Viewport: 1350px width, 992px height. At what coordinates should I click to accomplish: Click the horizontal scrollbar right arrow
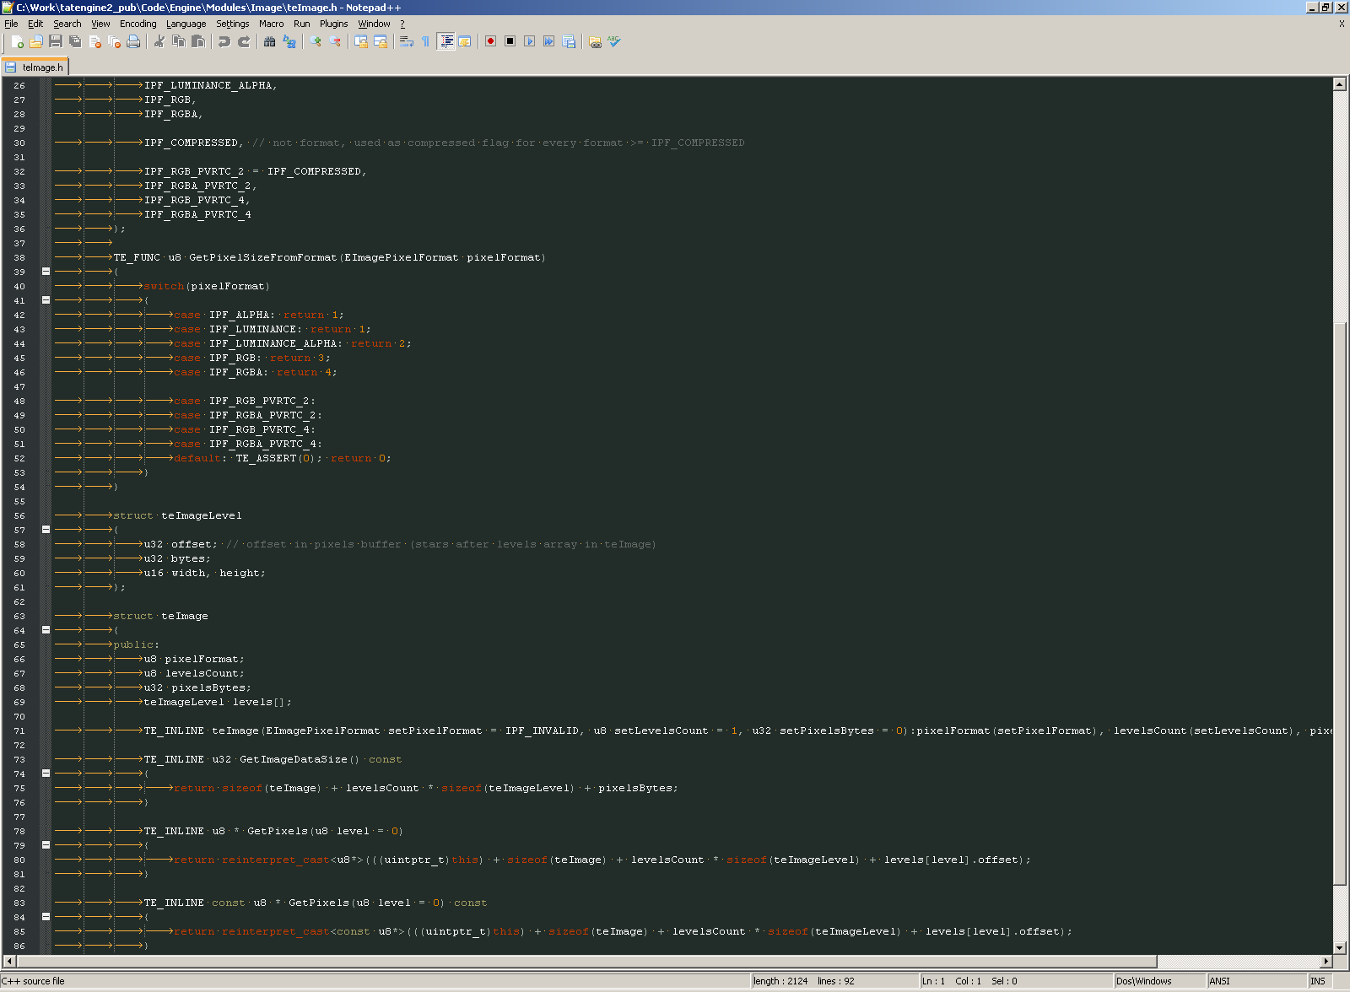point(1326,962)
